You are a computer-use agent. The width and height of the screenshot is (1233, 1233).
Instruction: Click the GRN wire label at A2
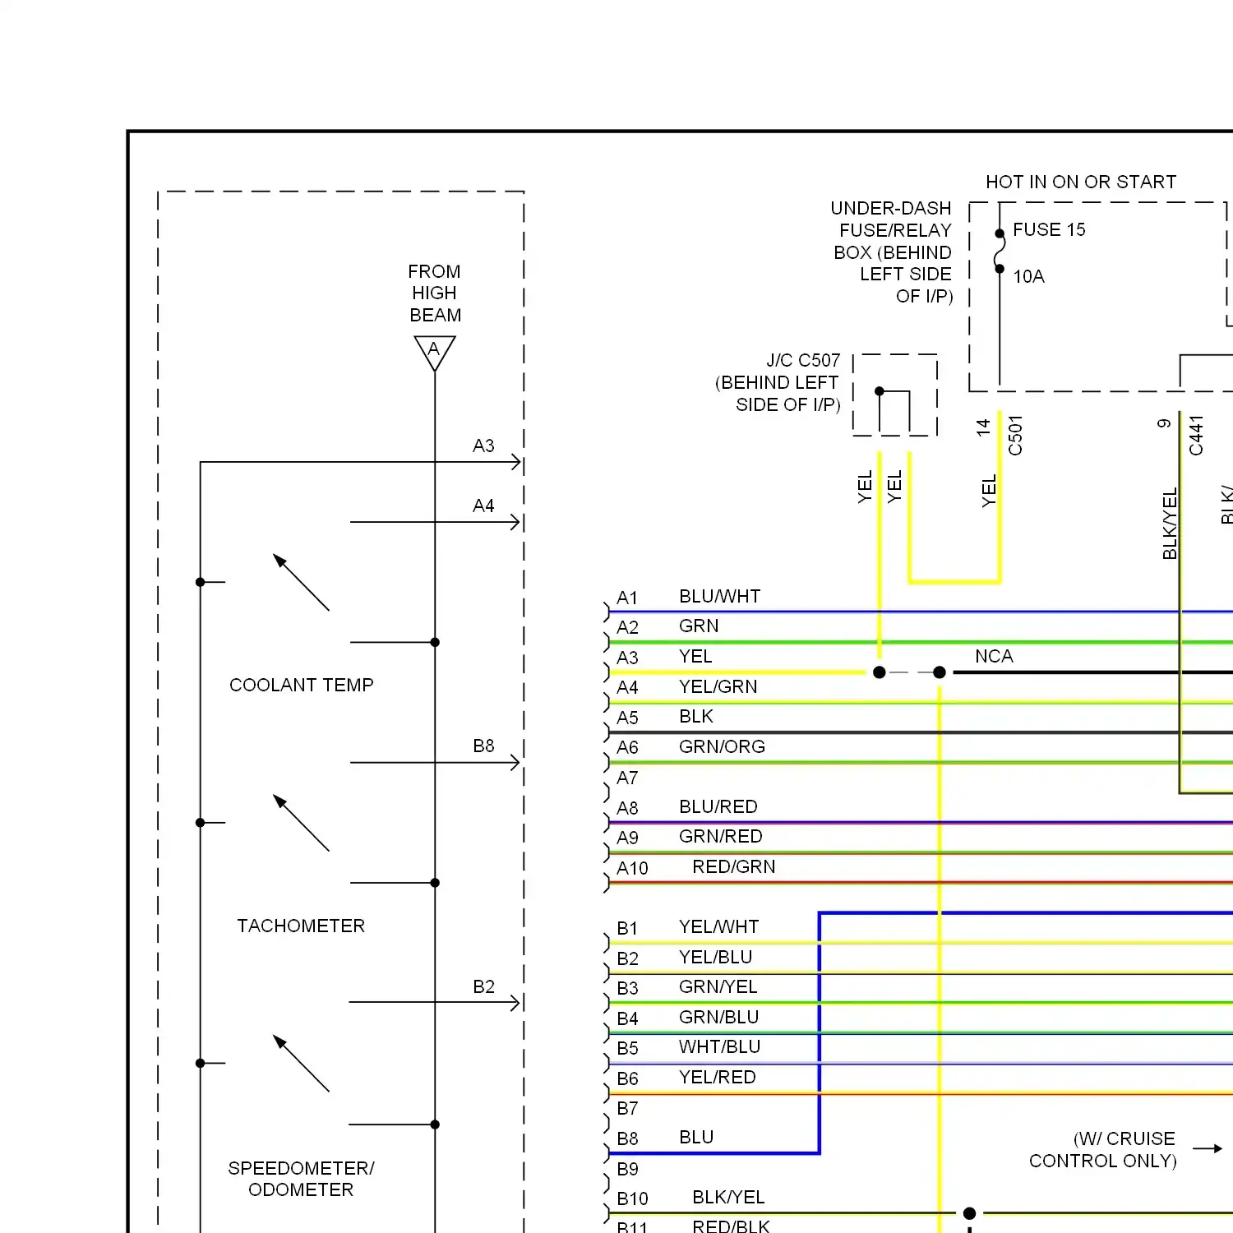[699, 626]
